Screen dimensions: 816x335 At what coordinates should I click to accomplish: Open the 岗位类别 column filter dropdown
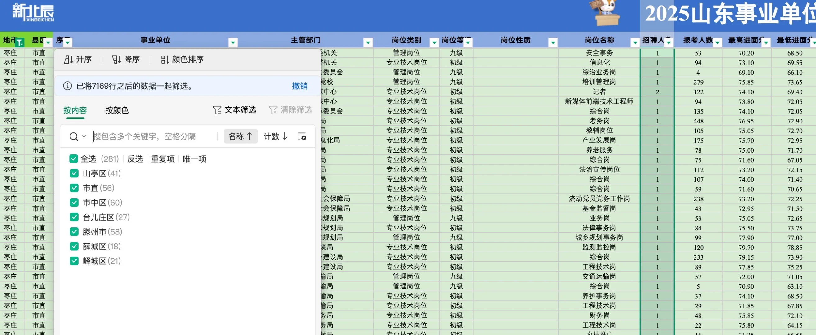434,42
